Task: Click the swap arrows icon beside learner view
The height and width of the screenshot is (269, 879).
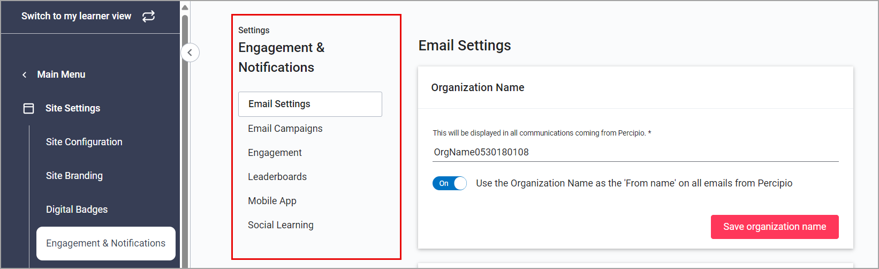Action: click(148, 16)
